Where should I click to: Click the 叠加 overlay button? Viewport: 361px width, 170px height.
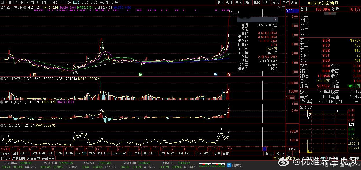tap(229, 2)
